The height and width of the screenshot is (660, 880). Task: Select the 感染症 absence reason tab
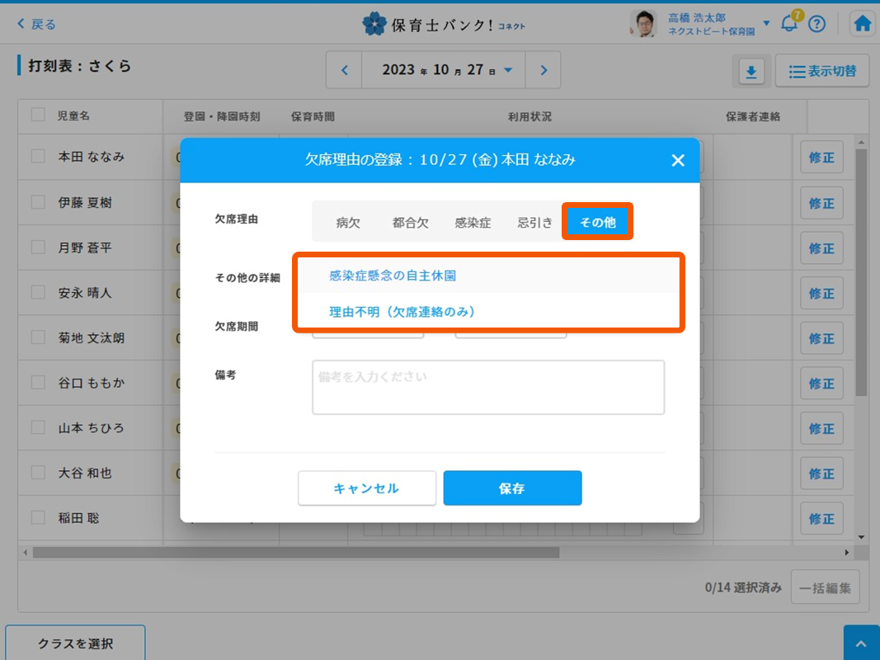pos(473,223)
